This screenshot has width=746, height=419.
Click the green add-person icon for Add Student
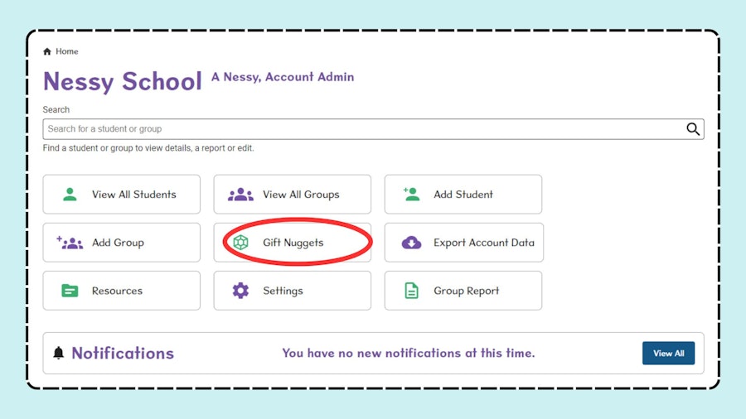click(411, 194)
